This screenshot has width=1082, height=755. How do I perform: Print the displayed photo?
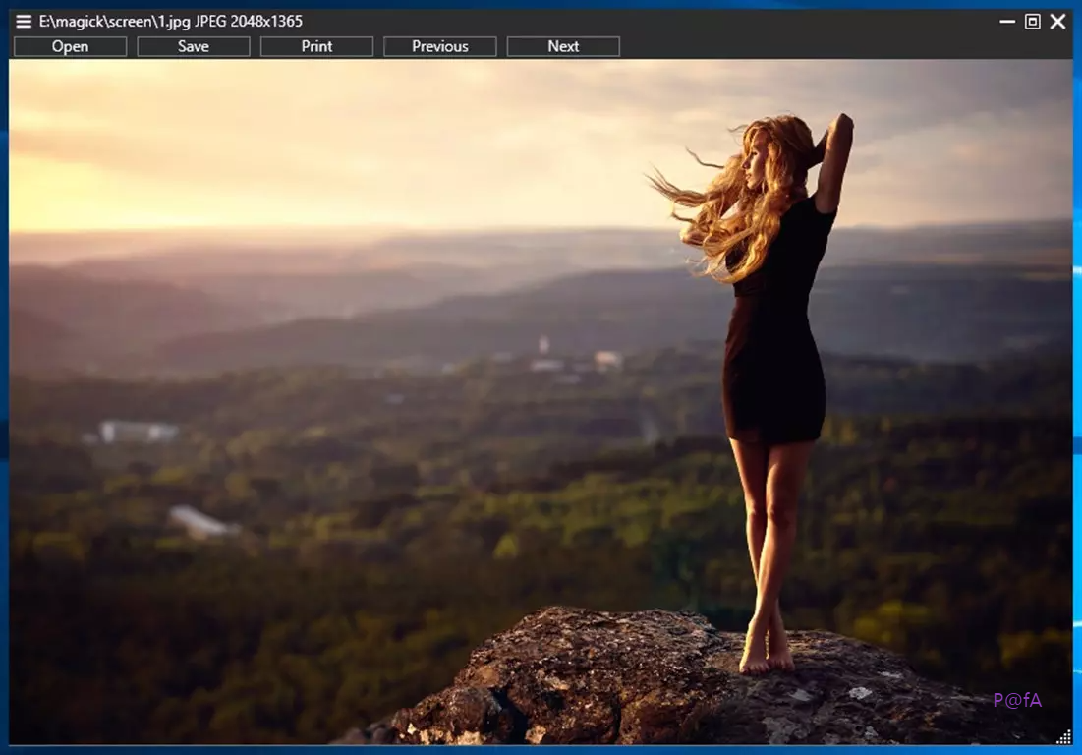point(316,45)
